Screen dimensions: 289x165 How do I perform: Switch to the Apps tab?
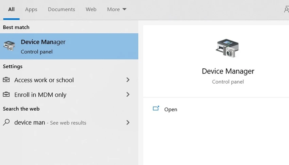[31, 10]
